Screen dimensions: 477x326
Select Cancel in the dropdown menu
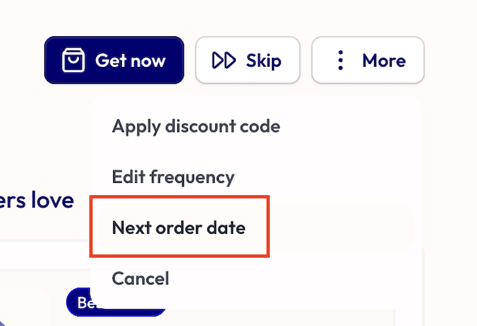(x=140, y=278)
